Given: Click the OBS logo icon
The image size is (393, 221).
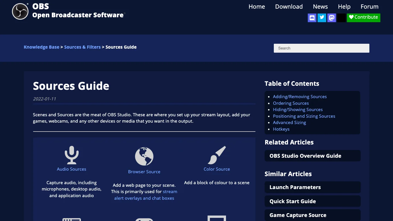Looking at the screenshot, I should (20, 12).
